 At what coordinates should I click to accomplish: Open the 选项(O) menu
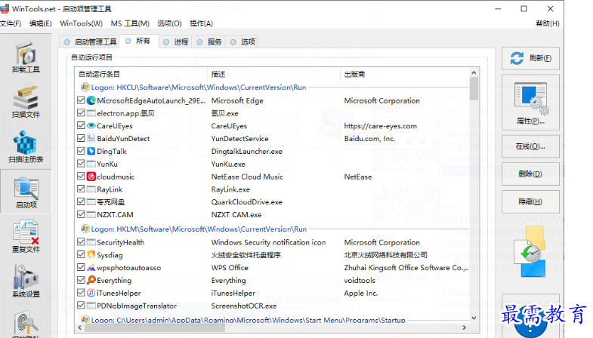coord(169,23)
